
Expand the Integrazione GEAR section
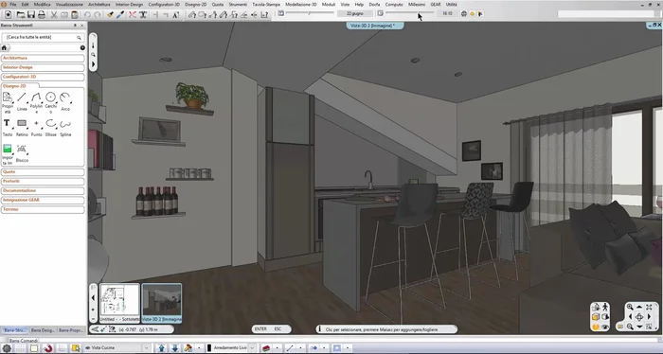pos(43,200)
